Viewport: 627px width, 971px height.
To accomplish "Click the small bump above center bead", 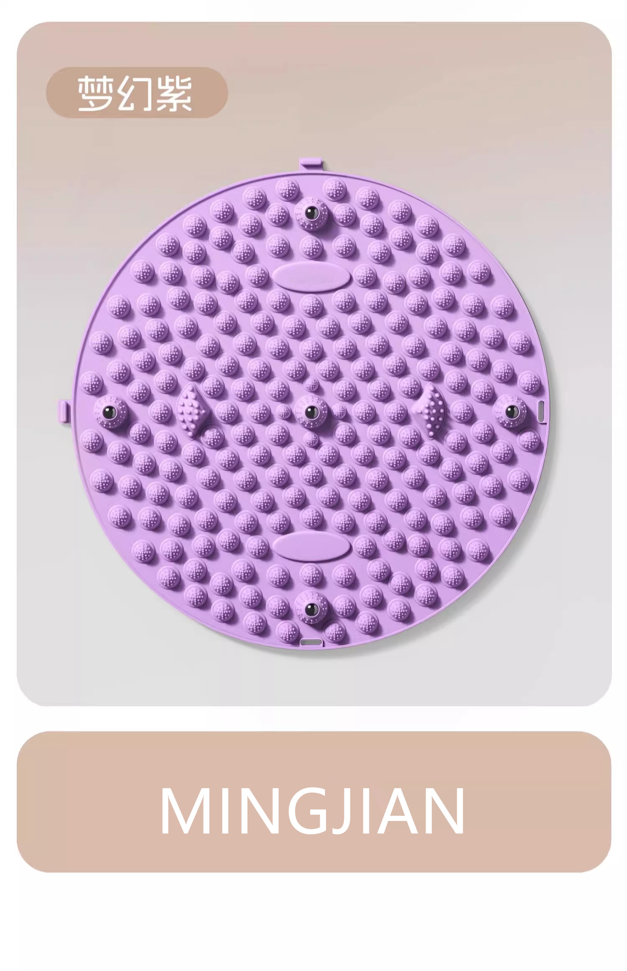I will (311, 385).
